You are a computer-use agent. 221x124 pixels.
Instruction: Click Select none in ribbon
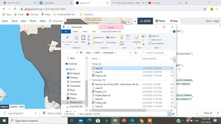155,40
